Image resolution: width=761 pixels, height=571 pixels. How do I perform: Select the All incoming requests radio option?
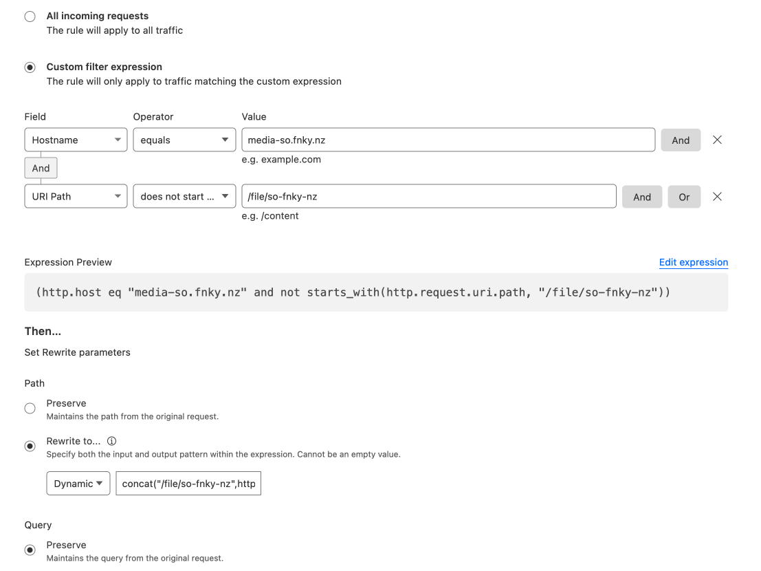tap(30, 17)
